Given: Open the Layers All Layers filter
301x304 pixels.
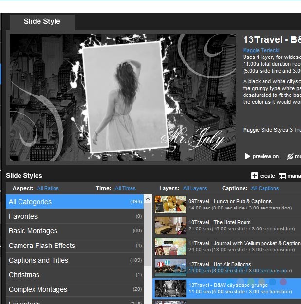Looking at the screenshot, I should (195, 188).
